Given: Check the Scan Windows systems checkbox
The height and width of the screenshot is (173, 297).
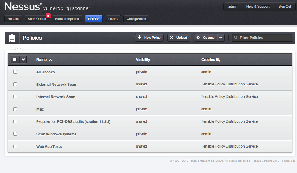Looking at the screenshot, I should coord(15,134).
